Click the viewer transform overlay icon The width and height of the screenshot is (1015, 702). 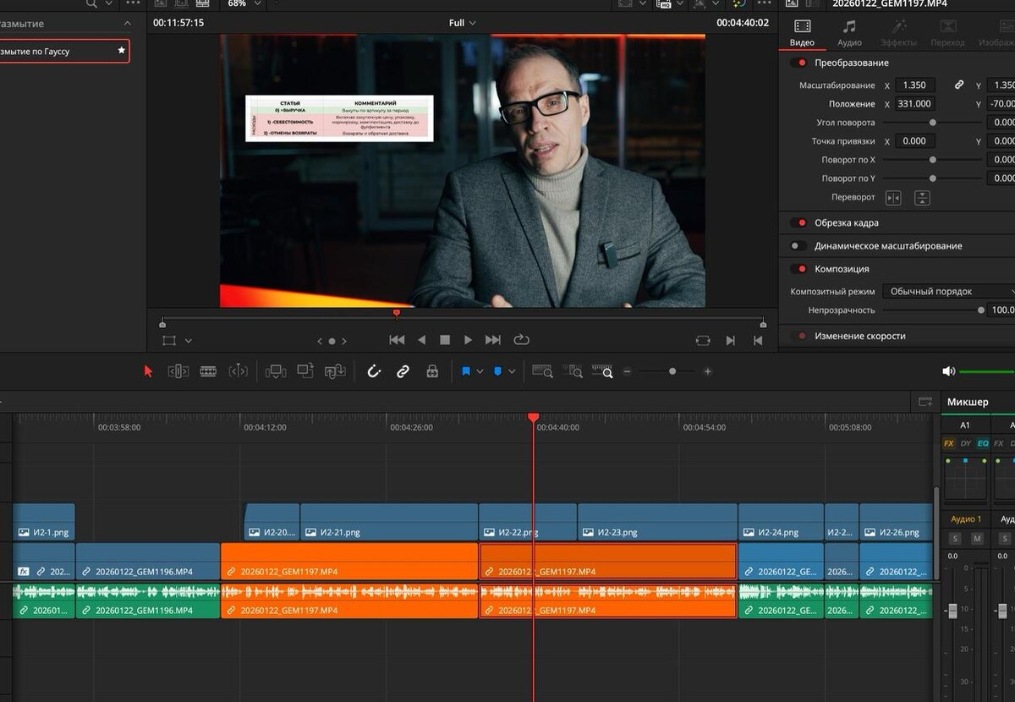pos(169,340)
